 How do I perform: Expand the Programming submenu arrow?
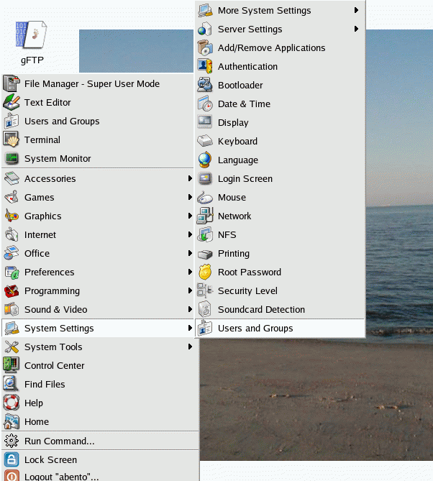pos(190,290)
